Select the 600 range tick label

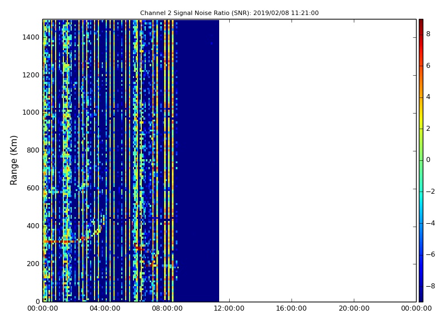[x=33, y=188]
